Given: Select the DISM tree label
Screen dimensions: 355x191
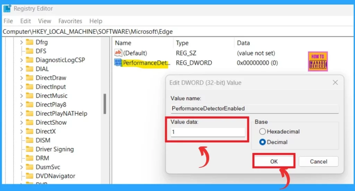Looking at the screenshot, I should (x=43, y=140).
